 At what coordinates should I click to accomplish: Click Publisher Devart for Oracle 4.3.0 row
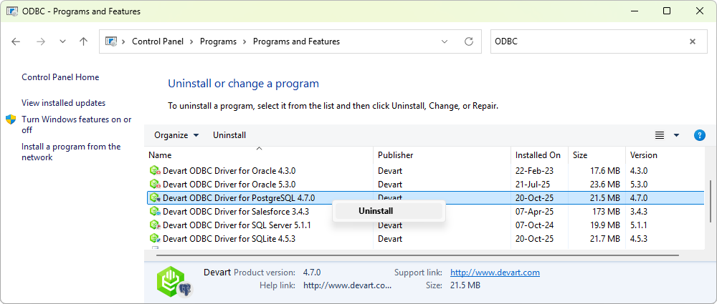(x=390, y=171)
